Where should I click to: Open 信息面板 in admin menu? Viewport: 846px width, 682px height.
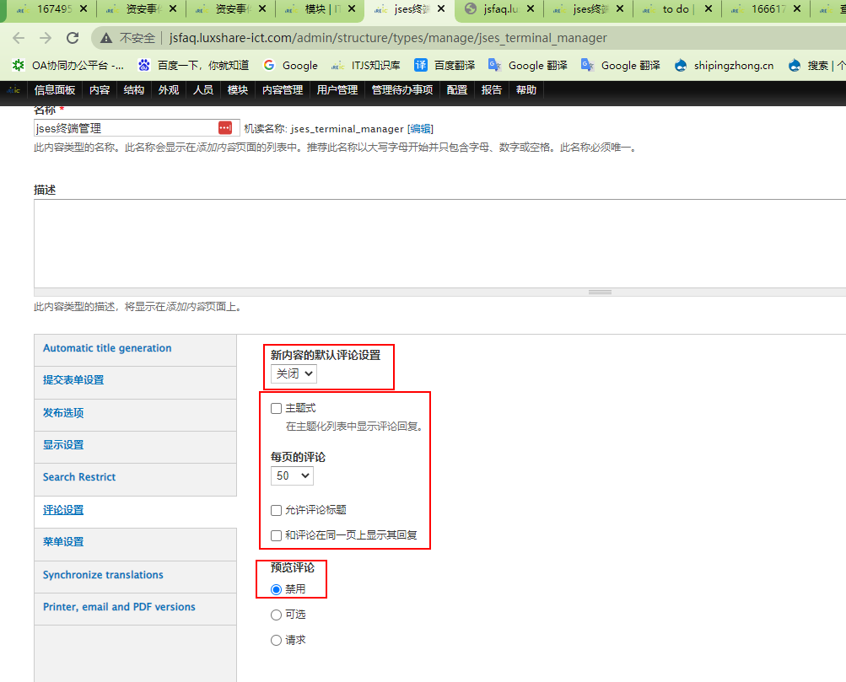pos(55,90)
